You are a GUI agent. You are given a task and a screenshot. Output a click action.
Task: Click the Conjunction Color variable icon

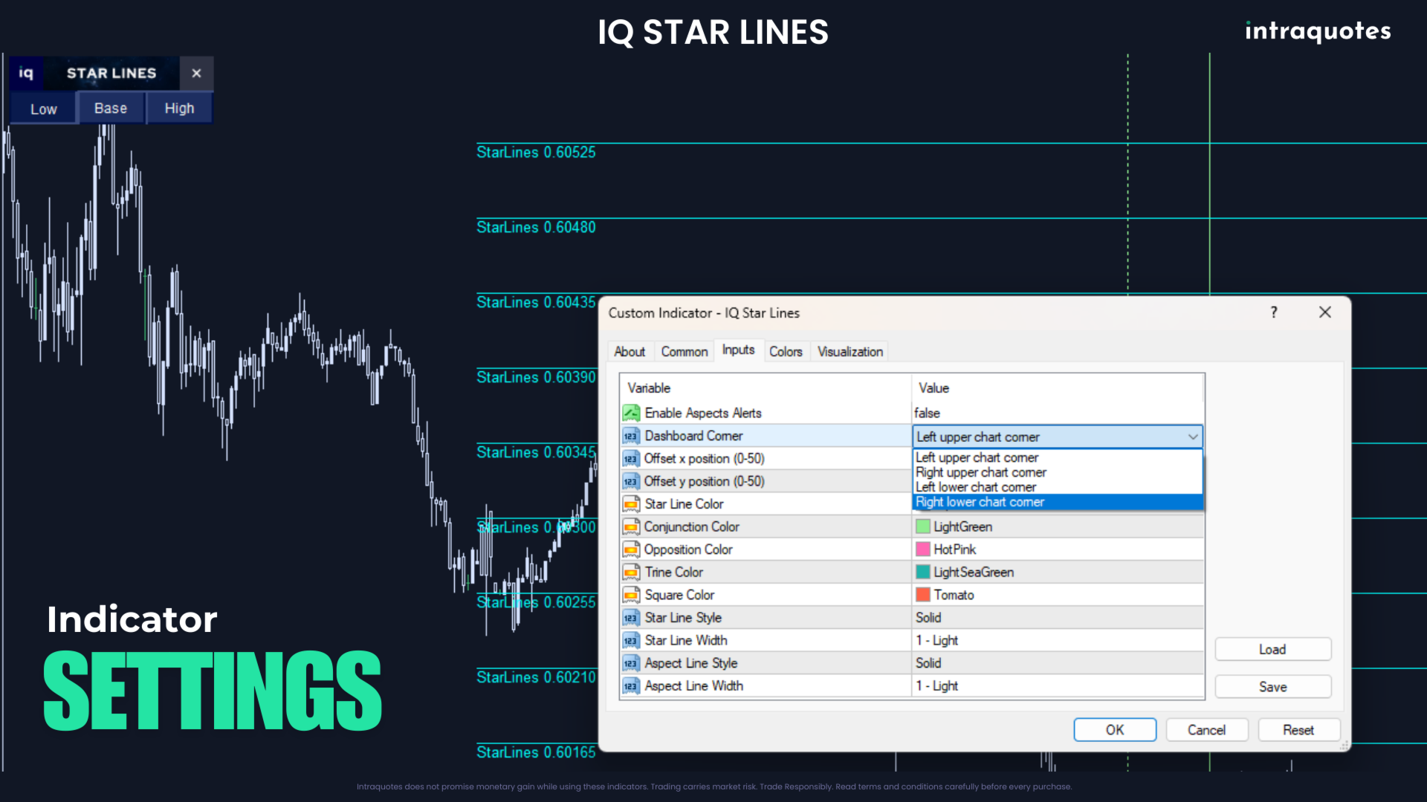[x=631, y=526]
